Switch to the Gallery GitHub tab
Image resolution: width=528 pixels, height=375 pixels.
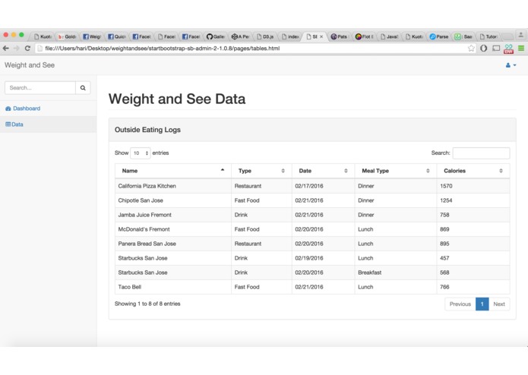tap(216, 36)
